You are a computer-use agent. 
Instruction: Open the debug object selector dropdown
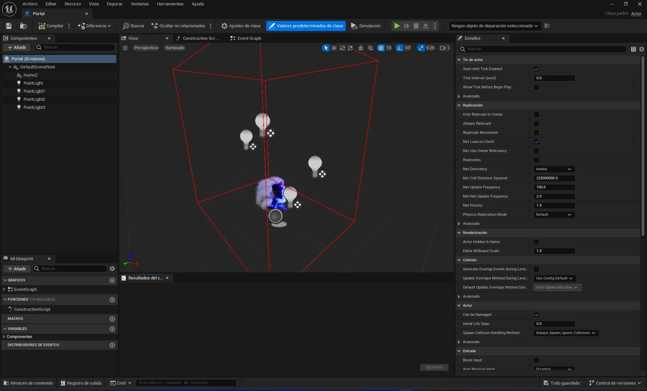point(495,26)
